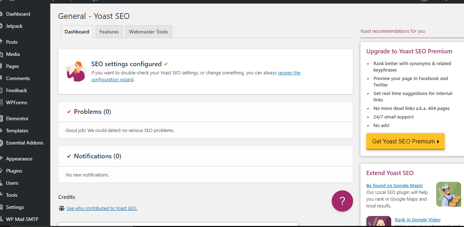Switch to the Features tab
Screen dimensions: 464x227
(x=109, y=32)
